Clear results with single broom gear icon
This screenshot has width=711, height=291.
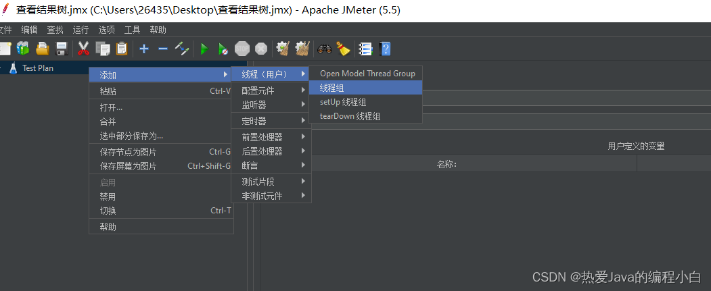(x=283, y=49)
